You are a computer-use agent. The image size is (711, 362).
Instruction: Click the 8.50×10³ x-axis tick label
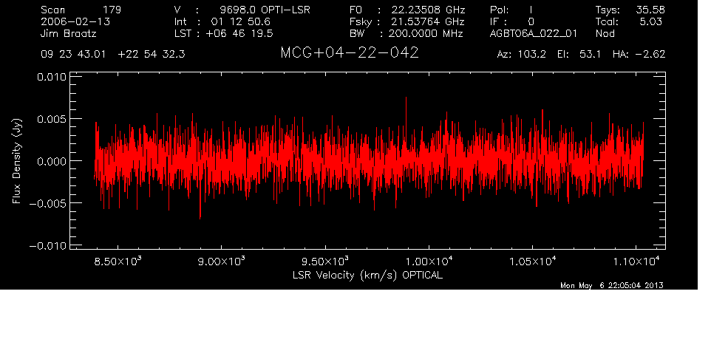[x=118, y=262]
